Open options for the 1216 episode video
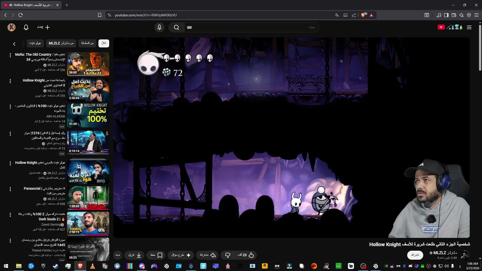 (x=10, y=134)
